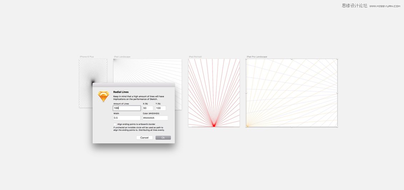
Task: Select the iPad Pro Landscape artboard
Action: pyautogui.click(x=292, y=93)
